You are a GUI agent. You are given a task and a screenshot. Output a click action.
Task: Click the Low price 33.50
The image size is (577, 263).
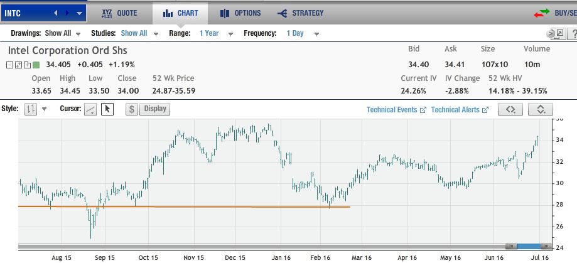coord(98,90)
